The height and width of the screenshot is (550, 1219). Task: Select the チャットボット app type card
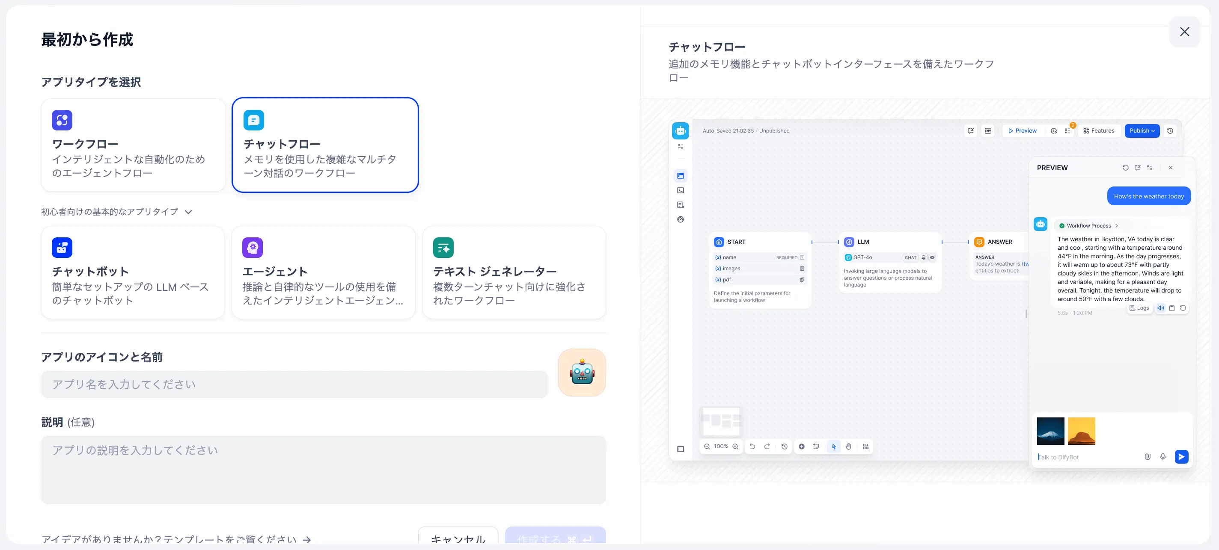[x=133, y=272]
